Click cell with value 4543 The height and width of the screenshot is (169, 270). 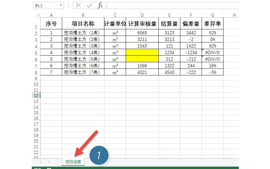169,72
